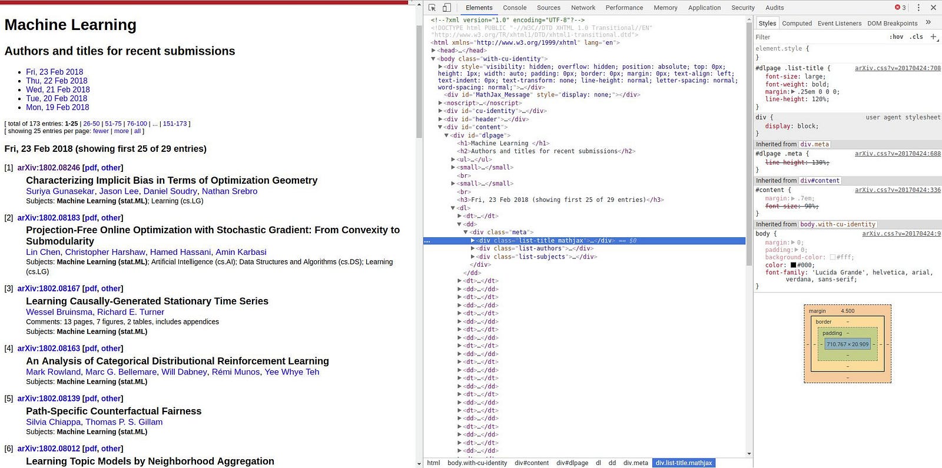Switch to the Computed styles tab
This screenshot has height=468, width=942.
point(797,24)
